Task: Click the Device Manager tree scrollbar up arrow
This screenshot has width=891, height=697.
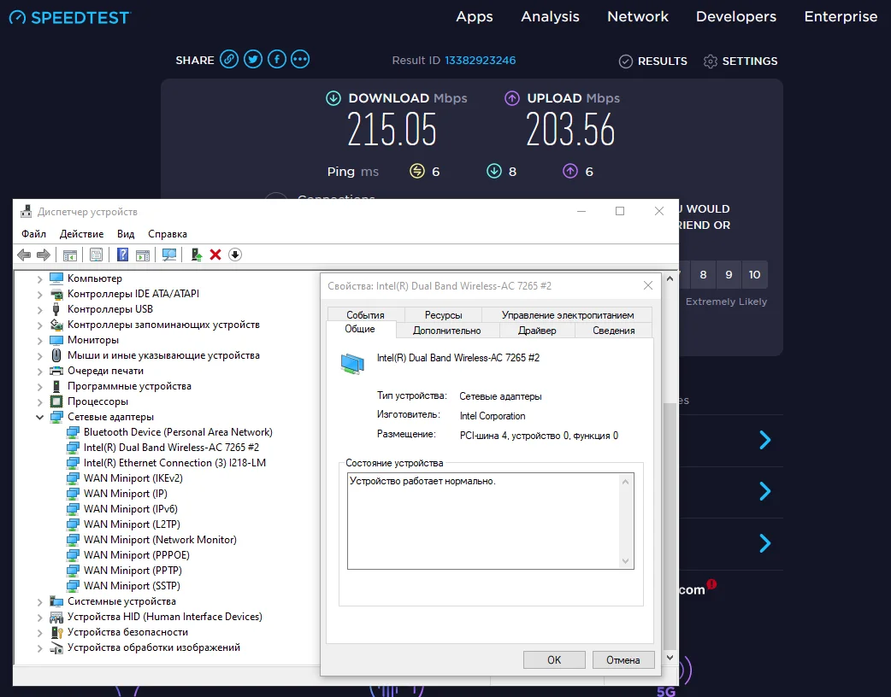Action: [x=670, y=278]
